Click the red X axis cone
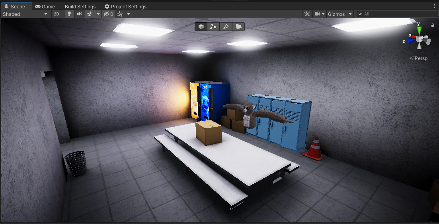439x224 pixels. 414,37
